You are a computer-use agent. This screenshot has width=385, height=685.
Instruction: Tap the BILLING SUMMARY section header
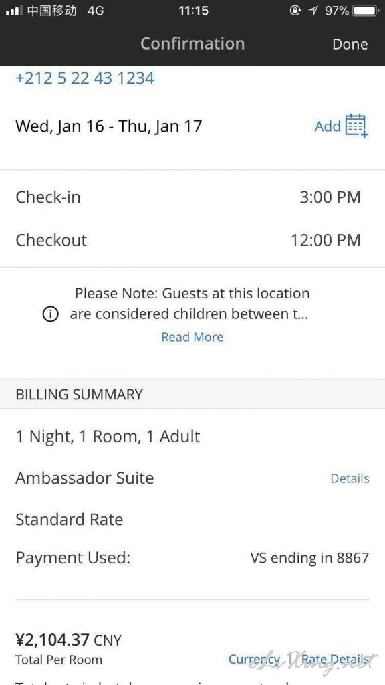[192, 394]
